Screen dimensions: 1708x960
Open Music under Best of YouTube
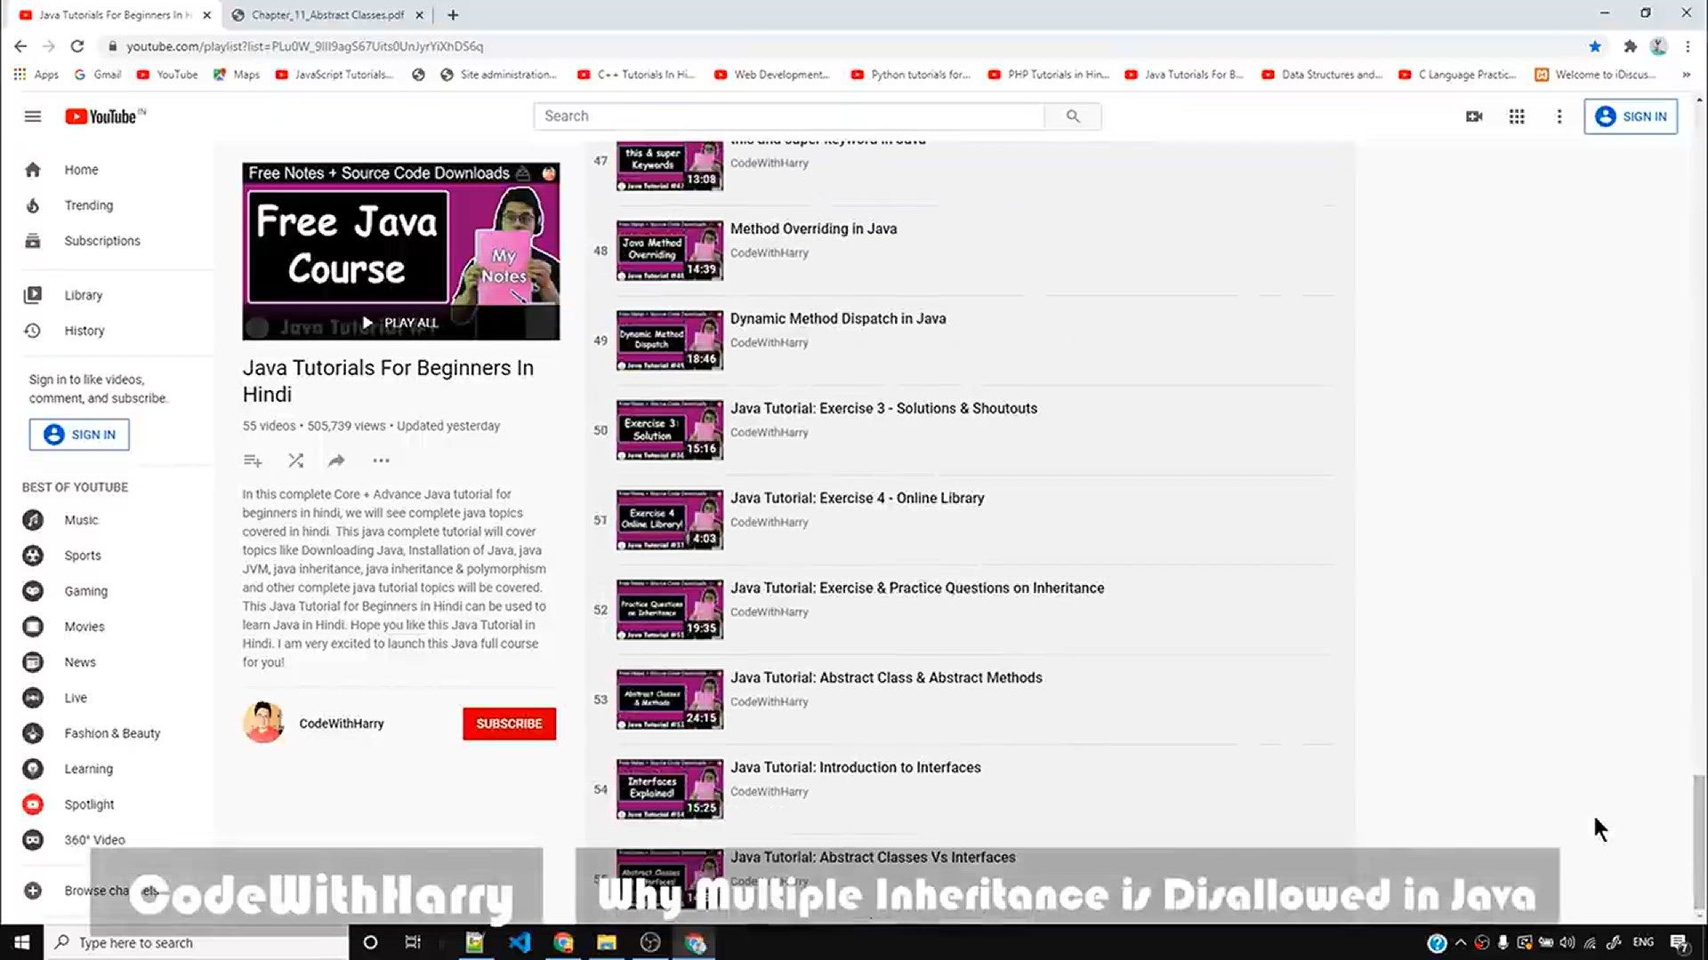pos(80,520)
